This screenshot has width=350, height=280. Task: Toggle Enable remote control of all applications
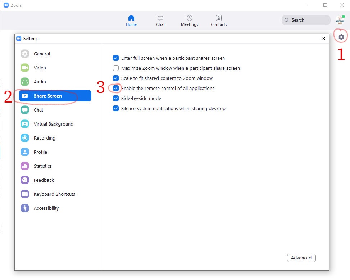[x=116, y=88]
